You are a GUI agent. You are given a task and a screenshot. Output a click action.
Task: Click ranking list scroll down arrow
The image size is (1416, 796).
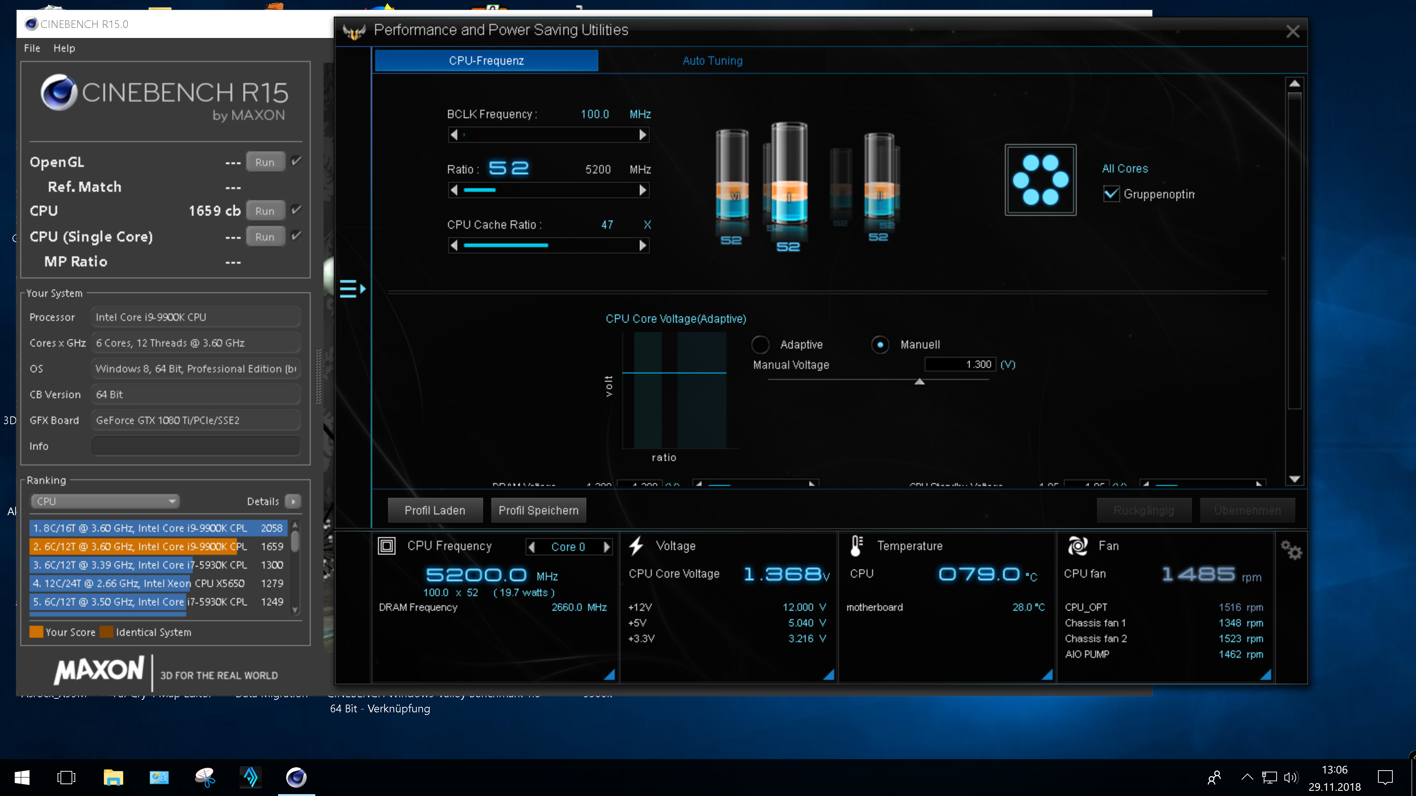[x=295, y=610]
